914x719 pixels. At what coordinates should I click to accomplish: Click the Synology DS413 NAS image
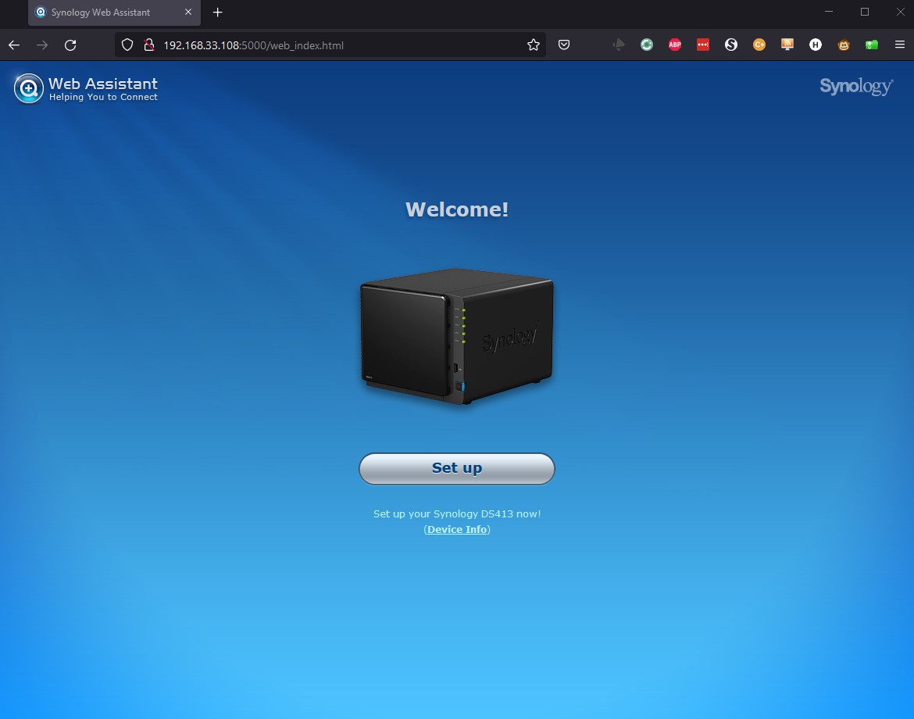coord(456,336)
